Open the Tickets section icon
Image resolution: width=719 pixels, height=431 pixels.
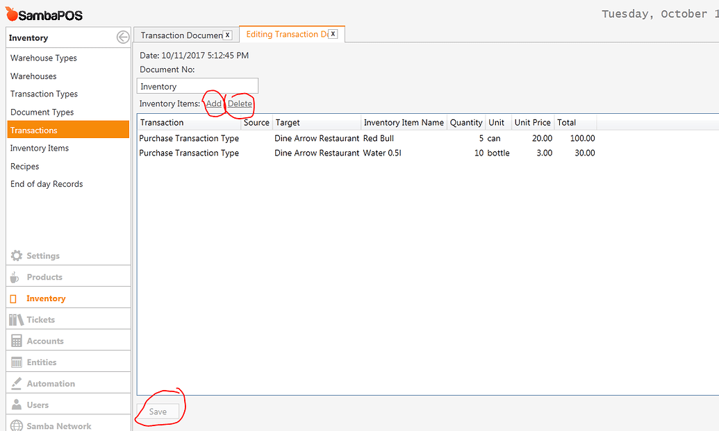pos(15,319)
